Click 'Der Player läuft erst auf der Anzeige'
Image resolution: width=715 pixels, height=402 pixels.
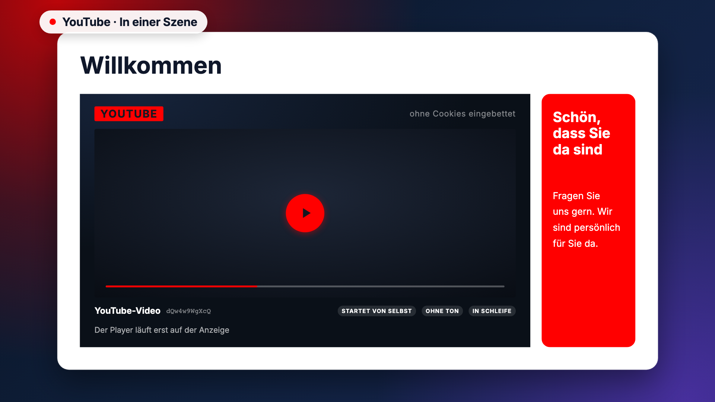(162, 330)
